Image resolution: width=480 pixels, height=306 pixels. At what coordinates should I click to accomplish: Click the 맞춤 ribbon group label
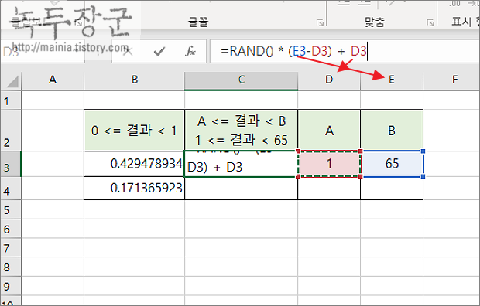pos(375,22)
